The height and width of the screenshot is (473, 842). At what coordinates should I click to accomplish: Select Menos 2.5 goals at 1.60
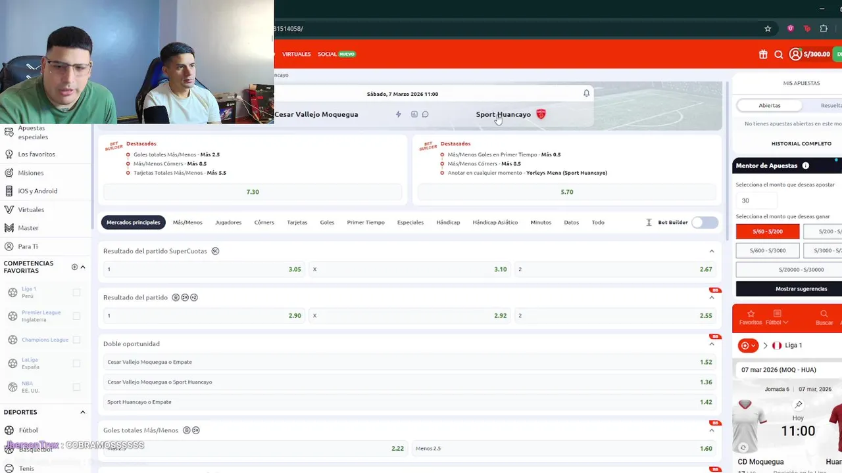[564, 449]
